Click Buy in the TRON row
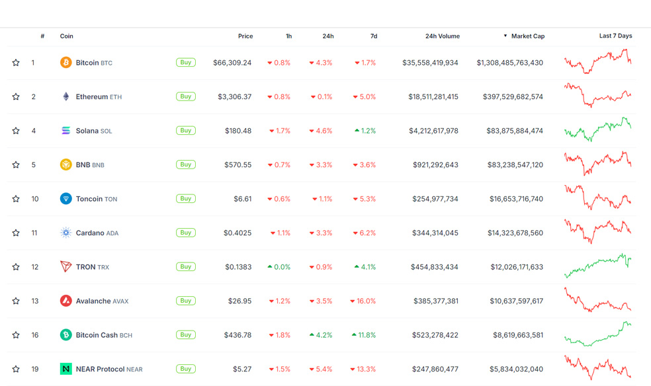The height and width of the screenshot is (386, 651). [x=186, y=266]
